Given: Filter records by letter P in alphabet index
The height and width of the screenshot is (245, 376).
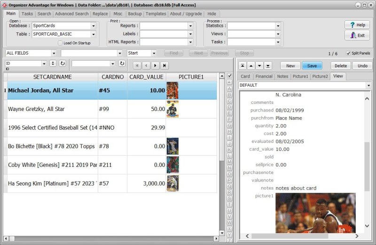Looking at the screenshot, I should (229, 180).
